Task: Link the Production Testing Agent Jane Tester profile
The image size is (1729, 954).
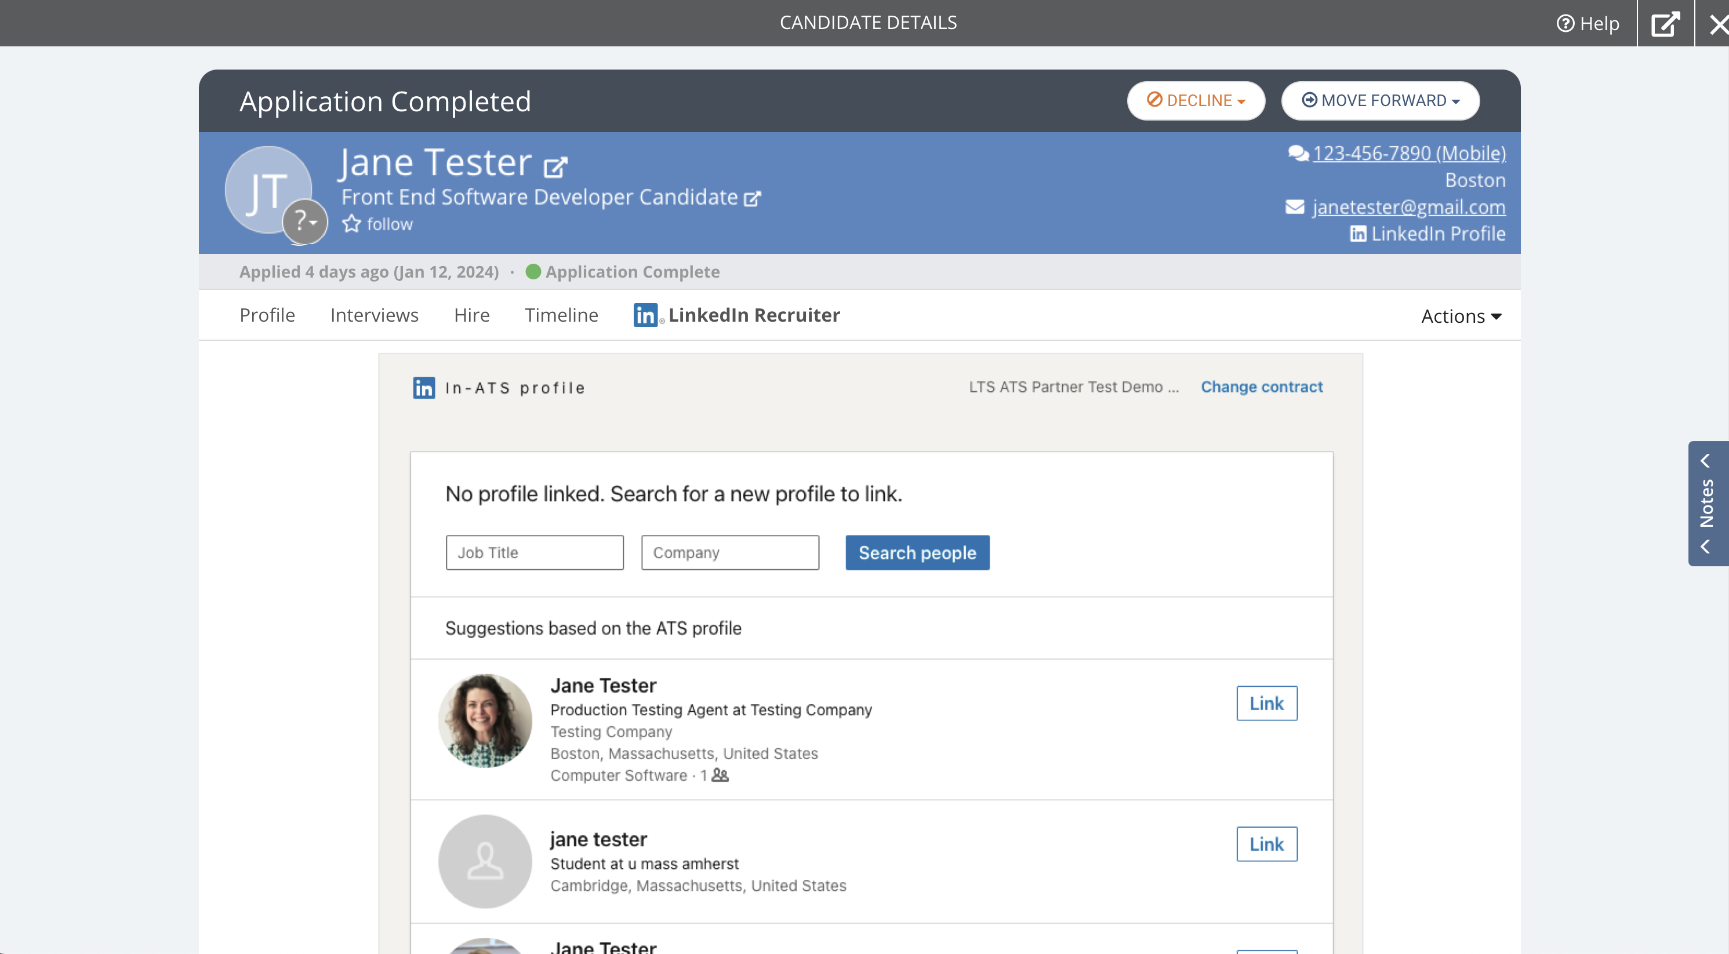Action: 1266,703
